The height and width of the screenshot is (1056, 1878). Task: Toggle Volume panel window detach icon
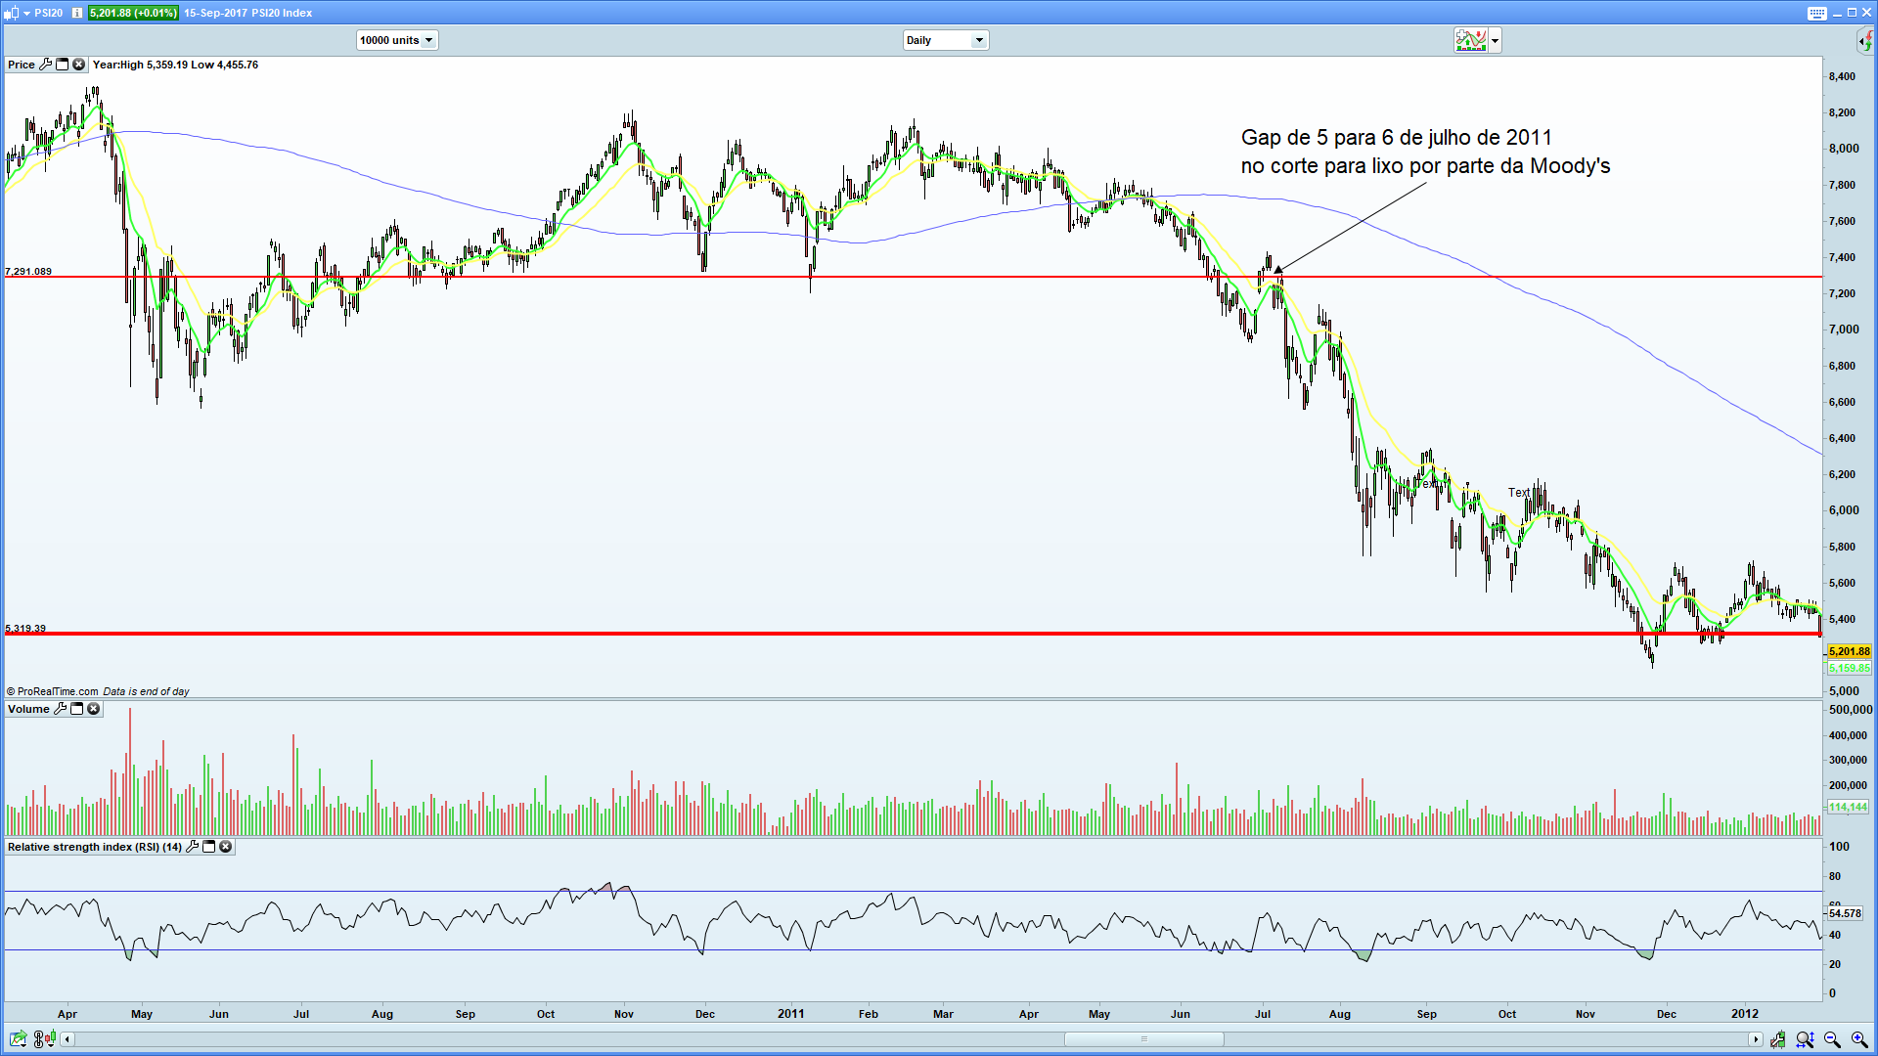coord(76,709)
